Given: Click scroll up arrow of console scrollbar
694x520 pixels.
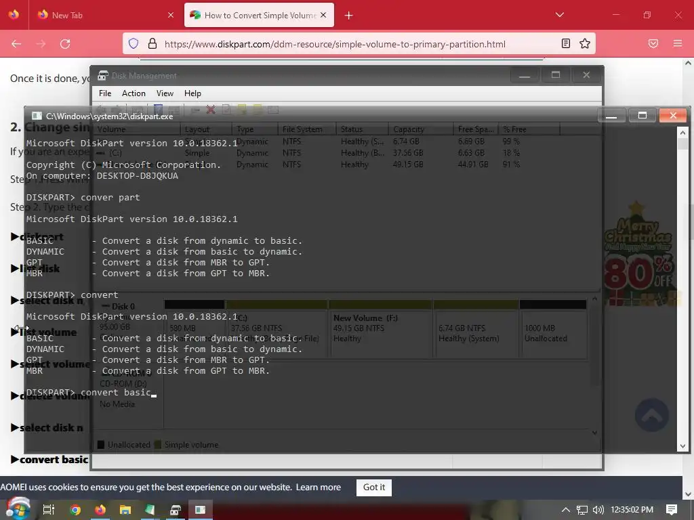Looking at the screenshot, I should click(x=682, y=132).
